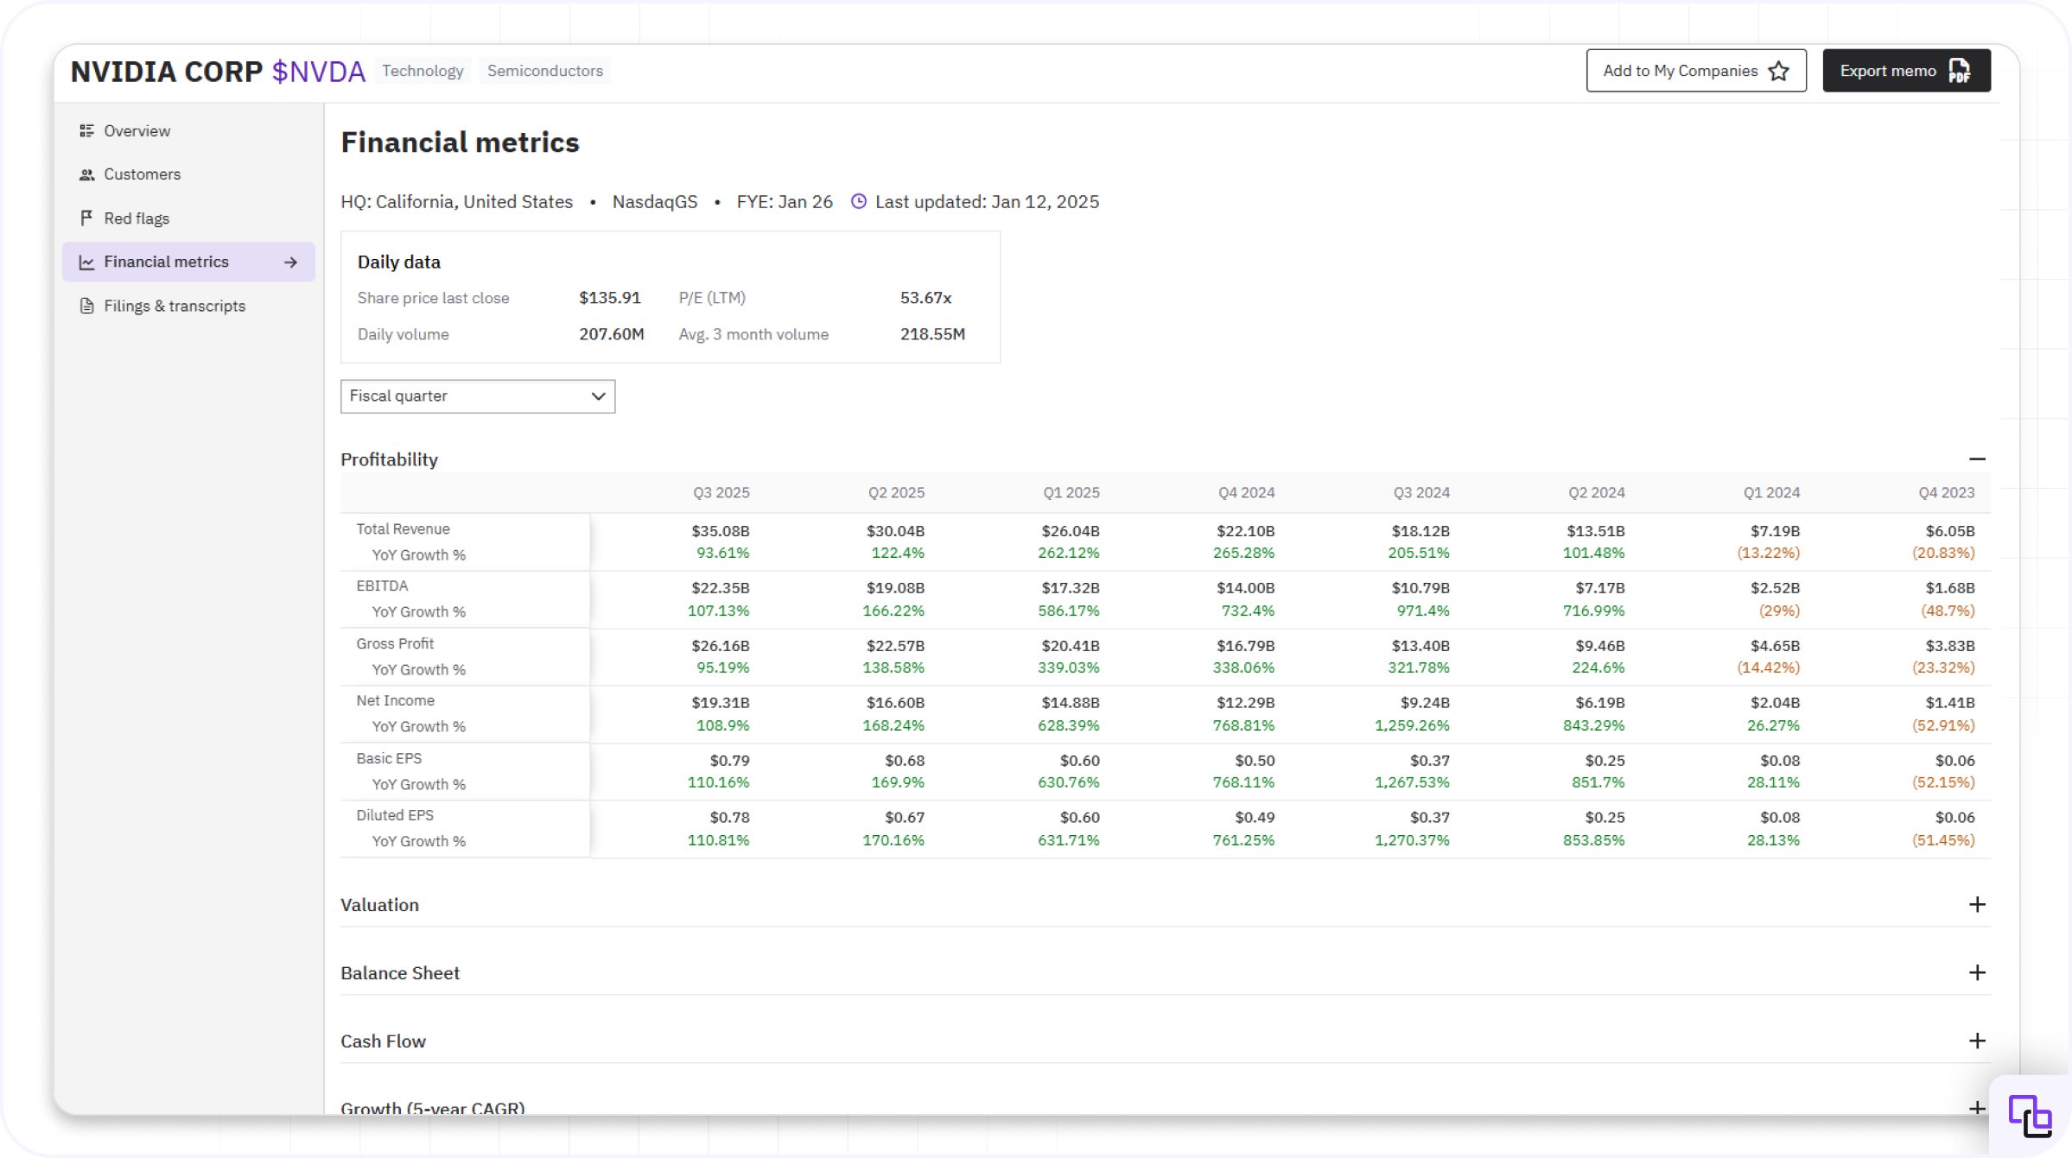
Task: Click the Filings & transcripts document icon
Action: (x=86, y=306)
